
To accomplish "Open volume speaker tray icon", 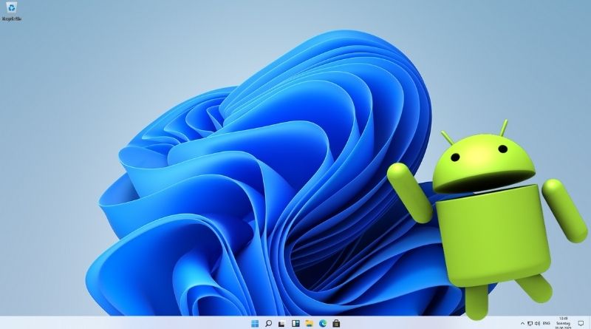I will coord(537,323).
